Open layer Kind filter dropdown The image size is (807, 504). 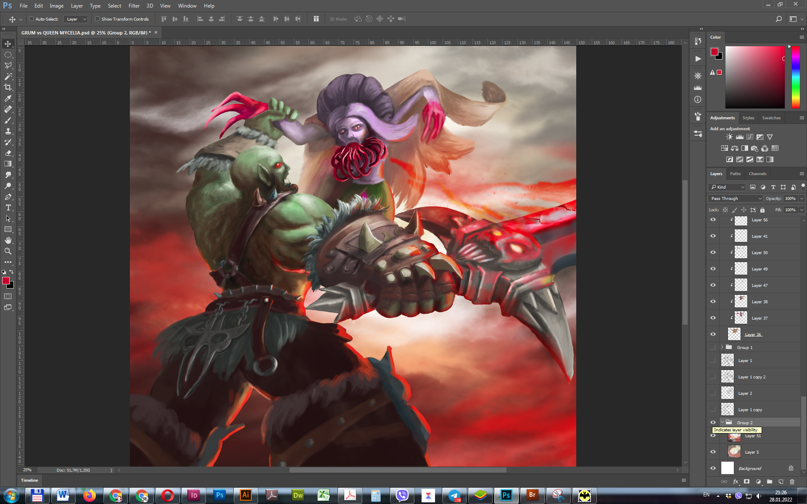click(728, 187)
